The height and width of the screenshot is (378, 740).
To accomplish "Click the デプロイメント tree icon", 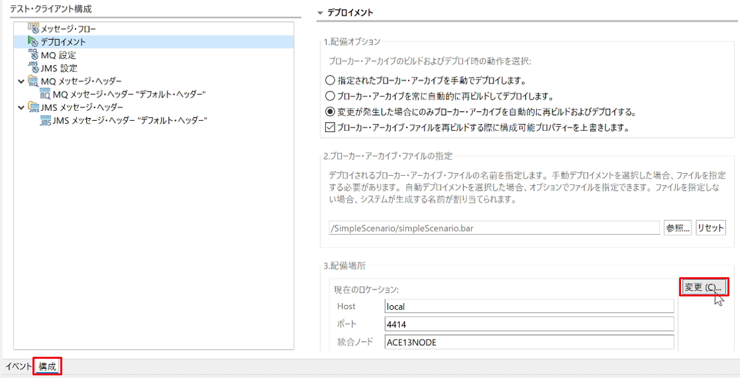I will [x=33, y=42].
